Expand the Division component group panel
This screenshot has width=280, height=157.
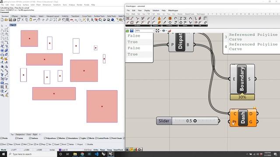157,26
